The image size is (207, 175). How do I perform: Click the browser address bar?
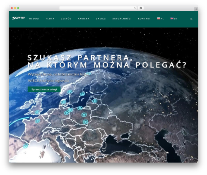pos(98,8)
